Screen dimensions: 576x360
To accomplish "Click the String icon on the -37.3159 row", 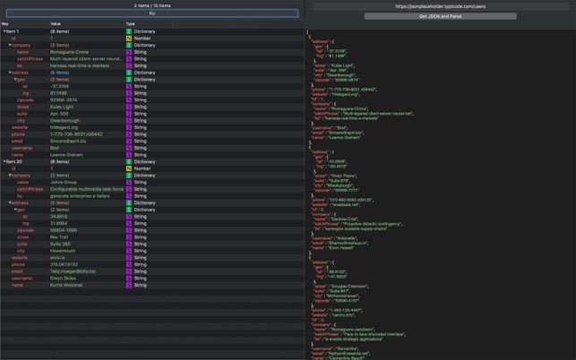I will point(129,86).
